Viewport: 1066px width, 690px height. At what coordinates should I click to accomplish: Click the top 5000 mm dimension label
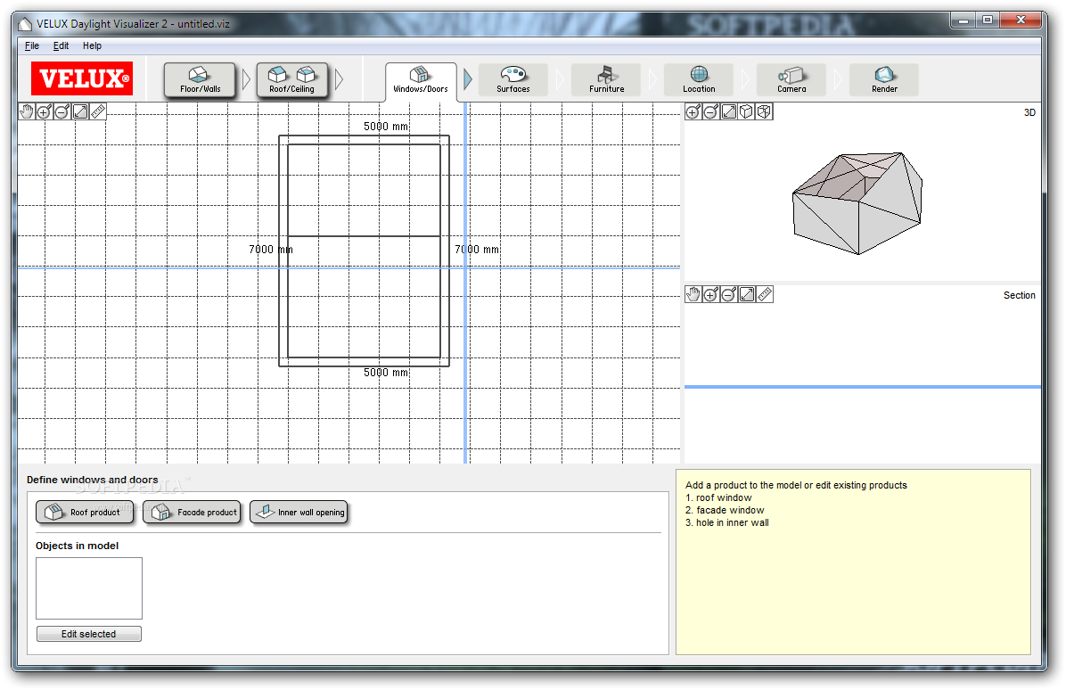(386, 127)
